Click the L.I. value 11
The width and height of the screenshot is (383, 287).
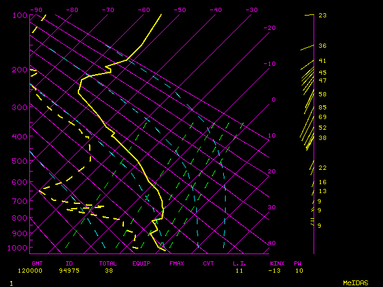coord(238,270)
